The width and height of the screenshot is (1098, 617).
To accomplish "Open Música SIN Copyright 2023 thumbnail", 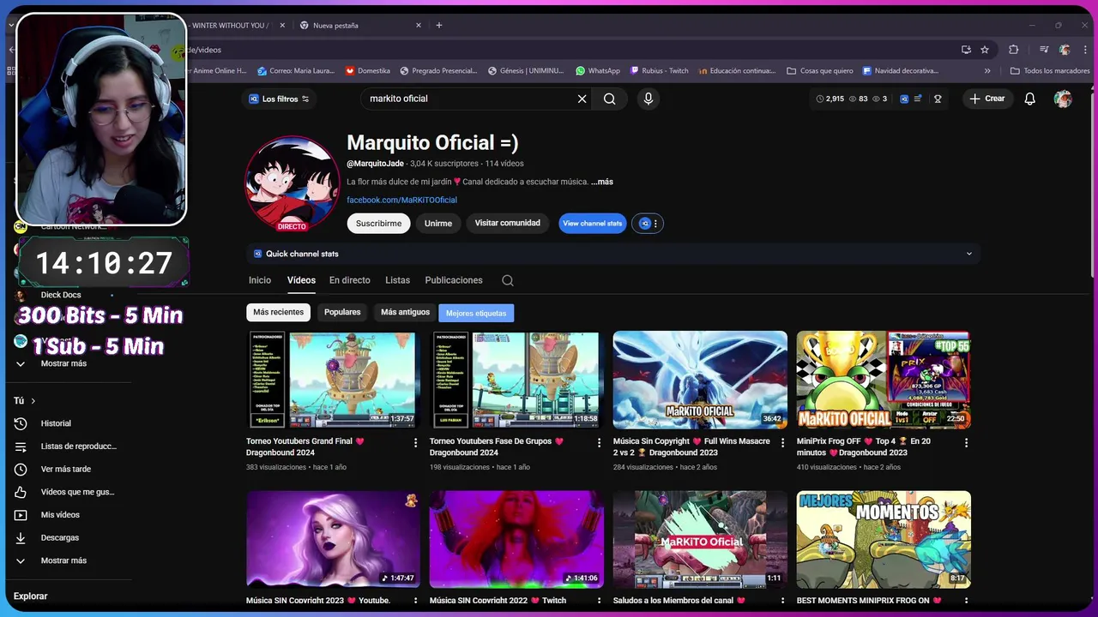I will point(333,539).
